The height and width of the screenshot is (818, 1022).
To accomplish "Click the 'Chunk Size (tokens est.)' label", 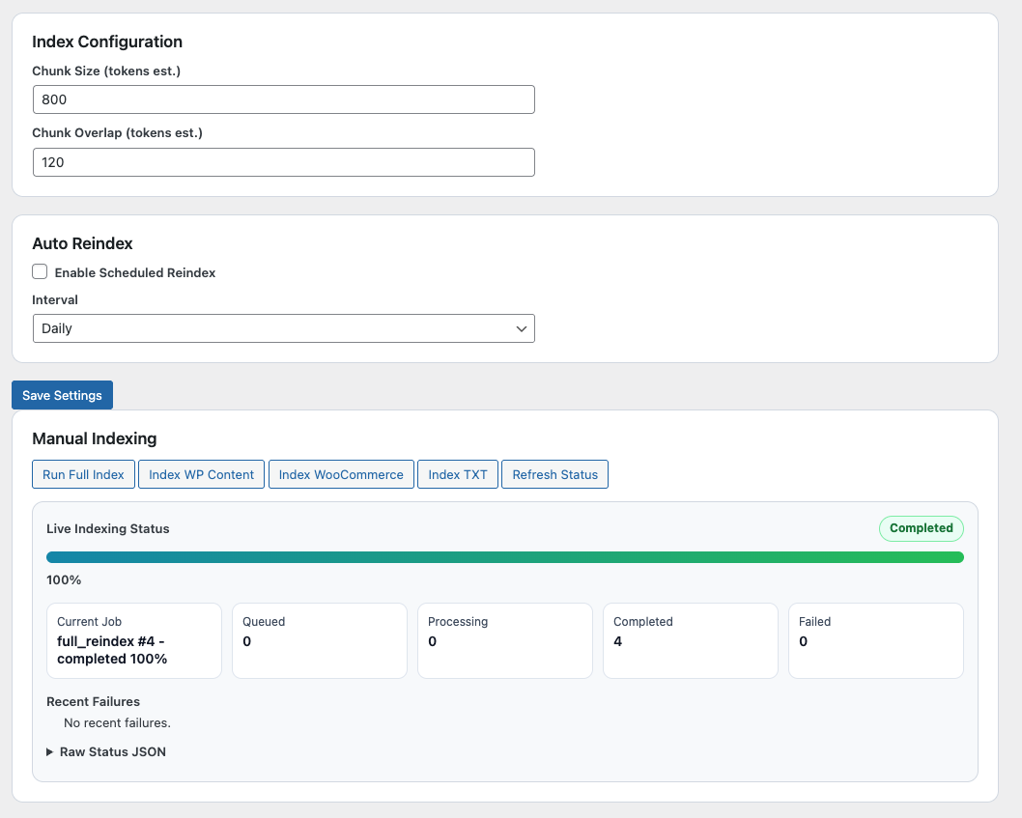I will pyautogui.click(x=106, y=71).
